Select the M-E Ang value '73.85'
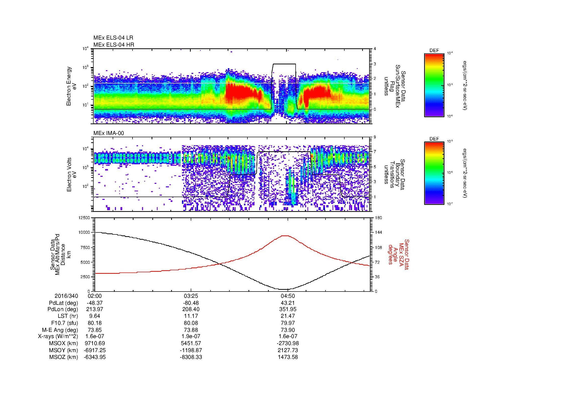Screen dimensions: 587x414 [x=95, y=330]
